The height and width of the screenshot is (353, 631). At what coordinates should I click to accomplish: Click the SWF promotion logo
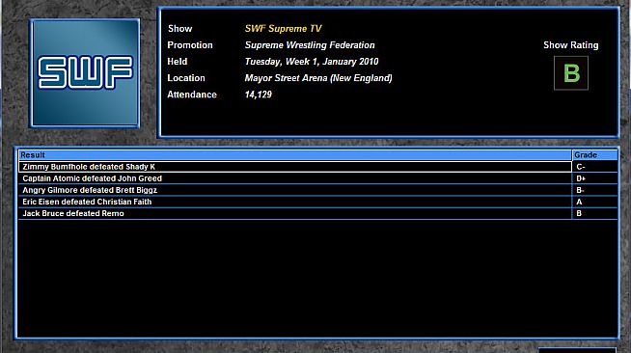click(85, 73)
